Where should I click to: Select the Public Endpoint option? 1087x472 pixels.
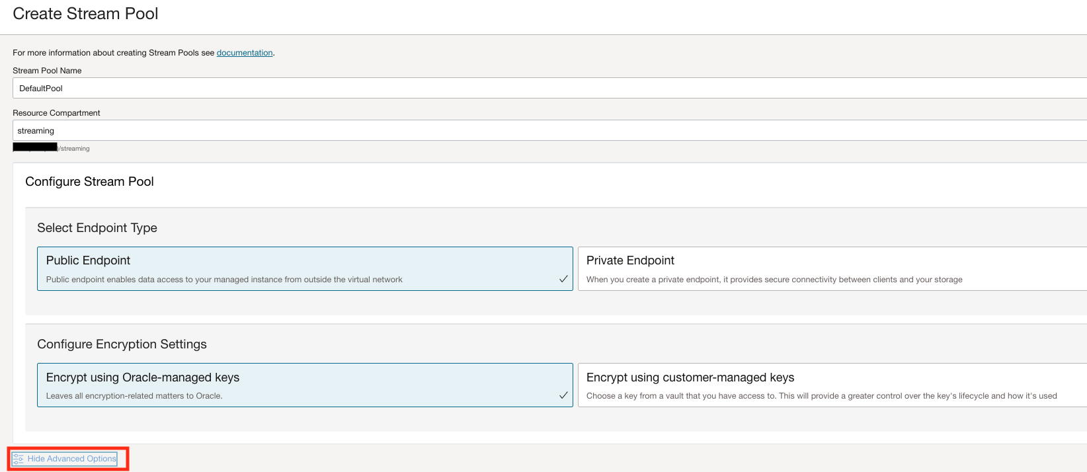pyautogui.click(x=304, y=268)
